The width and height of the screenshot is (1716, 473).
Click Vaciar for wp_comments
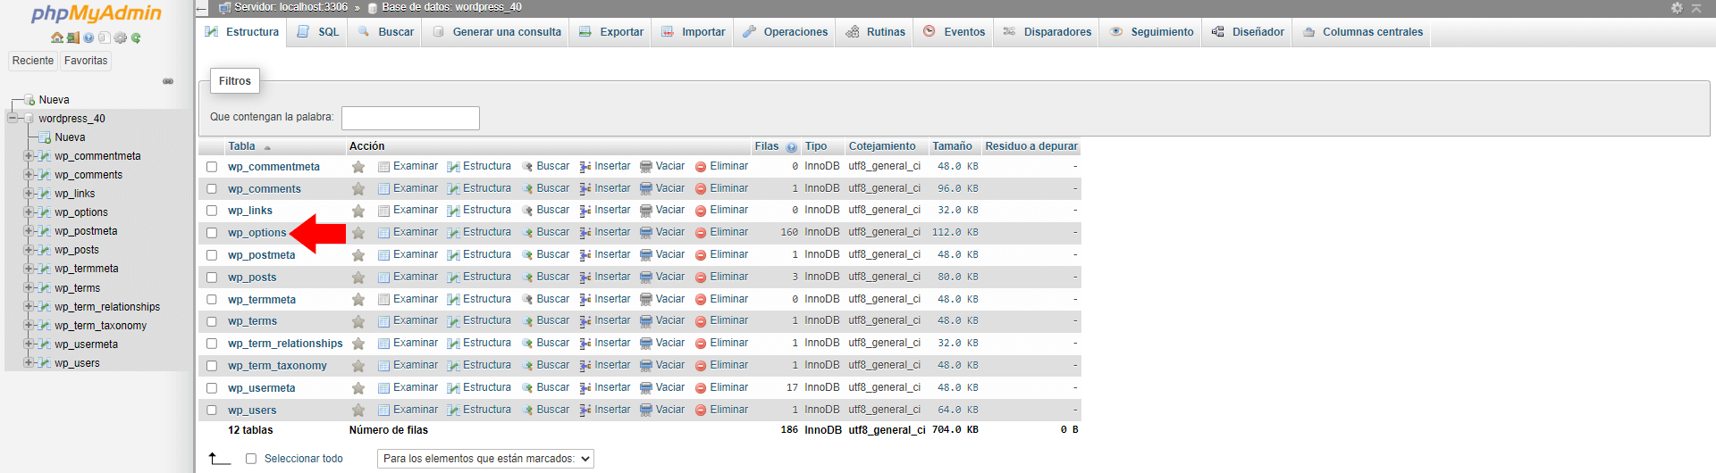pyautogui.click(x=662, y=188)
